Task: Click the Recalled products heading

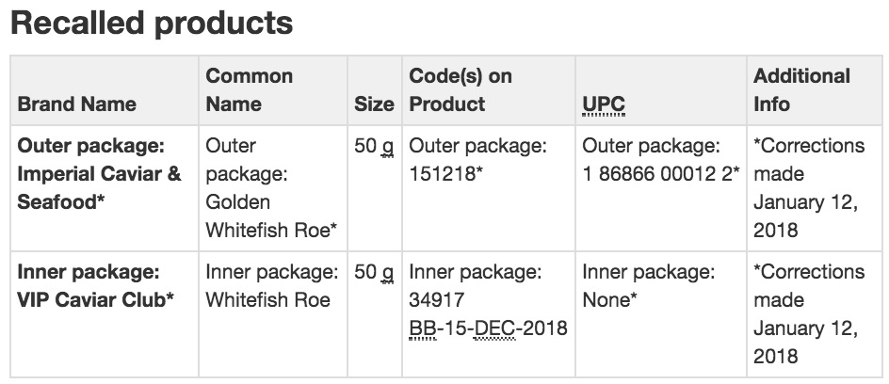Action: click(152, 24)
